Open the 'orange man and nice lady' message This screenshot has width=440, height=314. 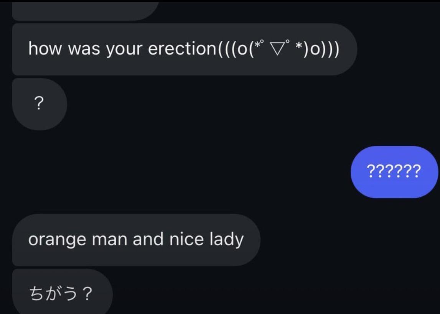point(136,240)
